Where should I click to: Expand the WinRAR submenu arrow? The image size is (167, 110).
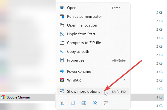(x=125, y=80)
